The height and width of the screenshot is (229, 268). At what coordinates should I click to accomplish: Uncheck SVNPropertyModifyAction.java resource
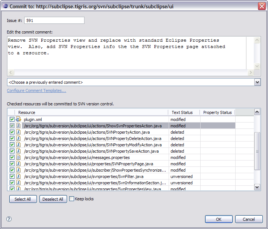click(x=12, y=145)
